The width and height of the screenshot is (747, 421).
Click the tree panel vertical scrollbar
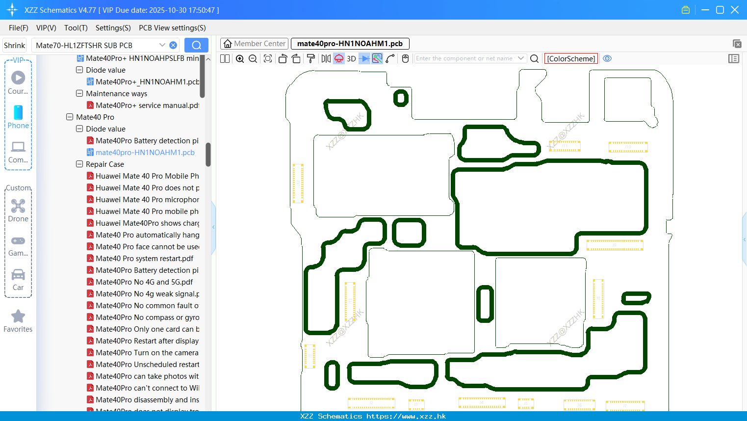tap(208, 155)
